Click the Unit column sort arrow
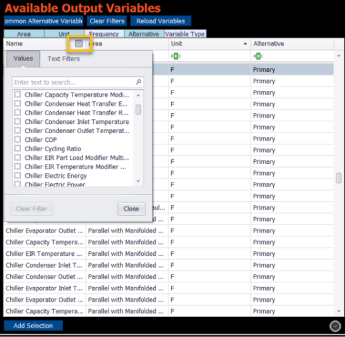The height and width of the screenshot is (337, 345). (245, 43)
